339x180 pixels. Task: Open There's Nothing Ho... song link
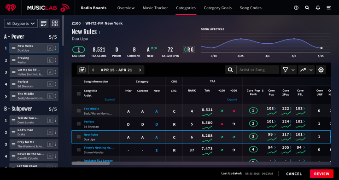[x=99, y=148]
